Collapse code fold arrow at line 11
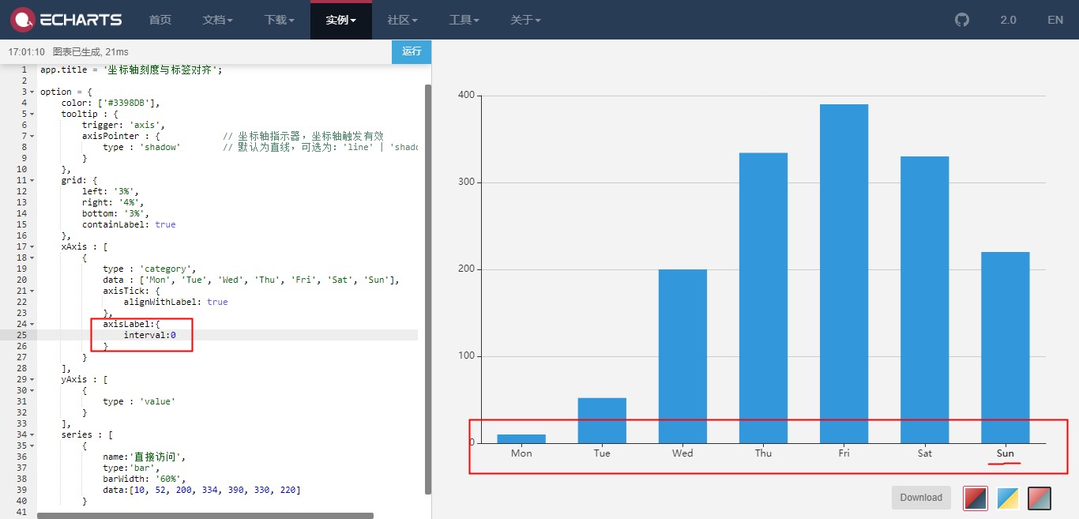The width and height of the screenshot is (1079, 519). tap(32, 180)
